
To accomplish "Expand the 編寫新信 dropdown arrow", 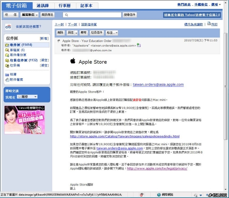I will 37,15.
